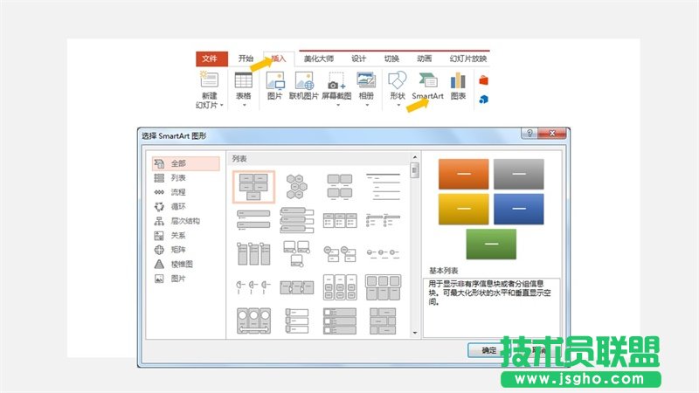The image size is (699, 393).
Task: Open the 动画 (Animations) tab
Action: (x=425, y=59)
